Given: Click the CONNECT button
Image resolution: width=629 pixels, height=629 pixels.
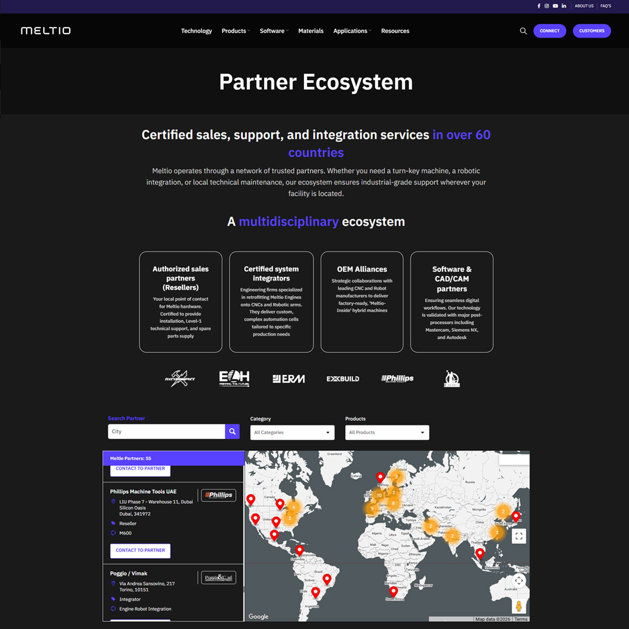Looking at the screenshot, I should click(549, 31).
